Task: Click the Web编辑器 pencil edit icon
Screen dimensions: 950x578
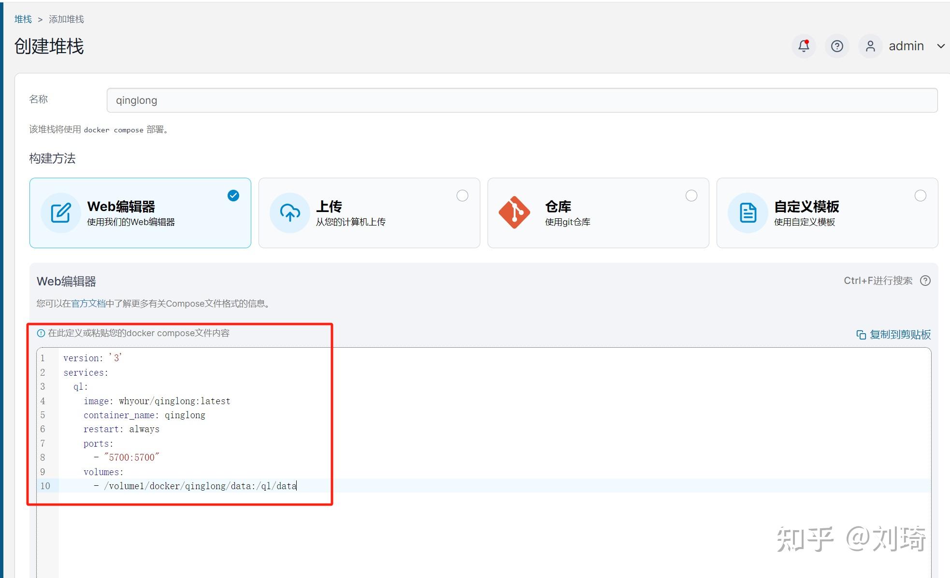Action: [x=61, y=213]
